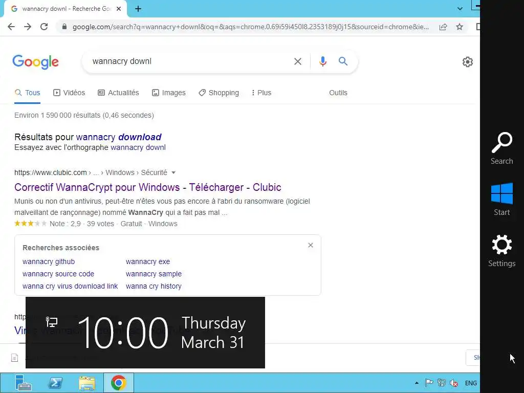Search with original spelling wannacry downl
The height and width of the screenshot is (393, 524).
click(x=138, y=147)
